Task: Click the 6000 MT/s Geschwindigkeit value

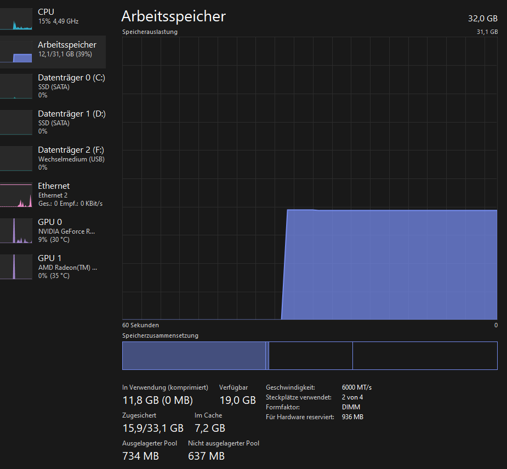Action: (357, 387)
